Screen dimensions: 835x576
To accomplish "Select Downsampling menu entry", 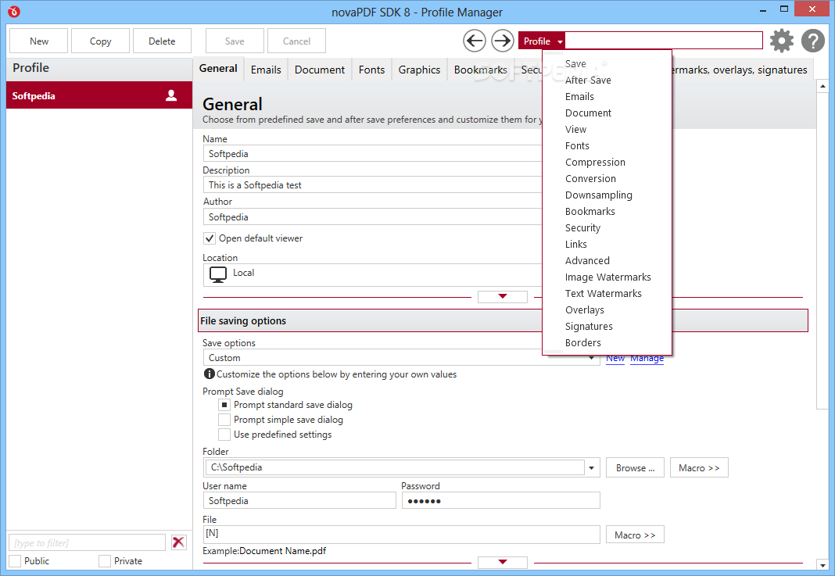I will (599, 195).
